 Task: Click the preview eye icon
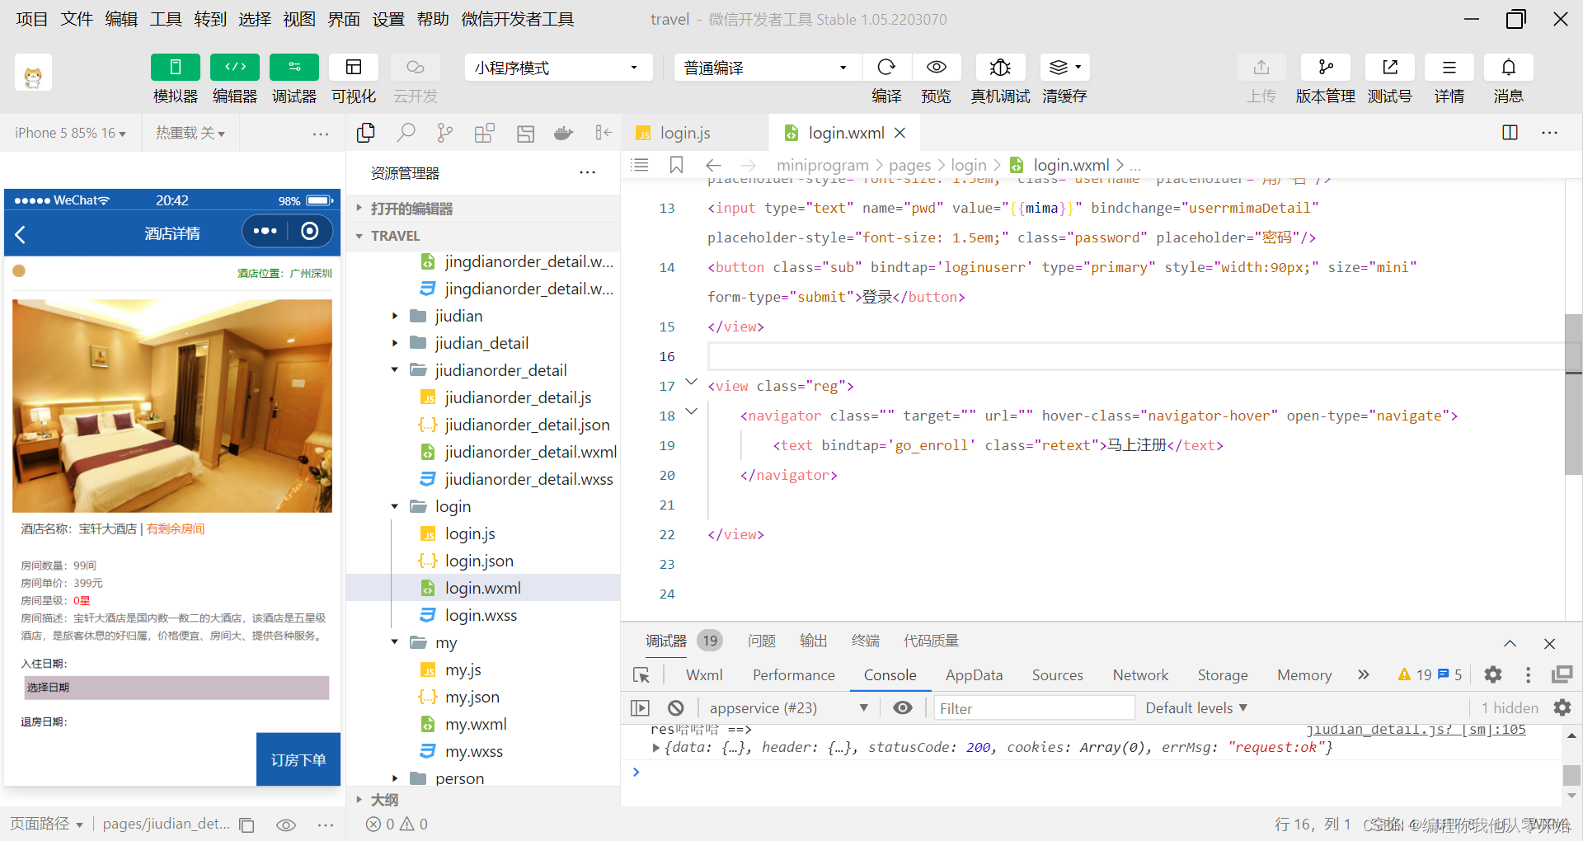pyautogui.click(x=936, y=68)
